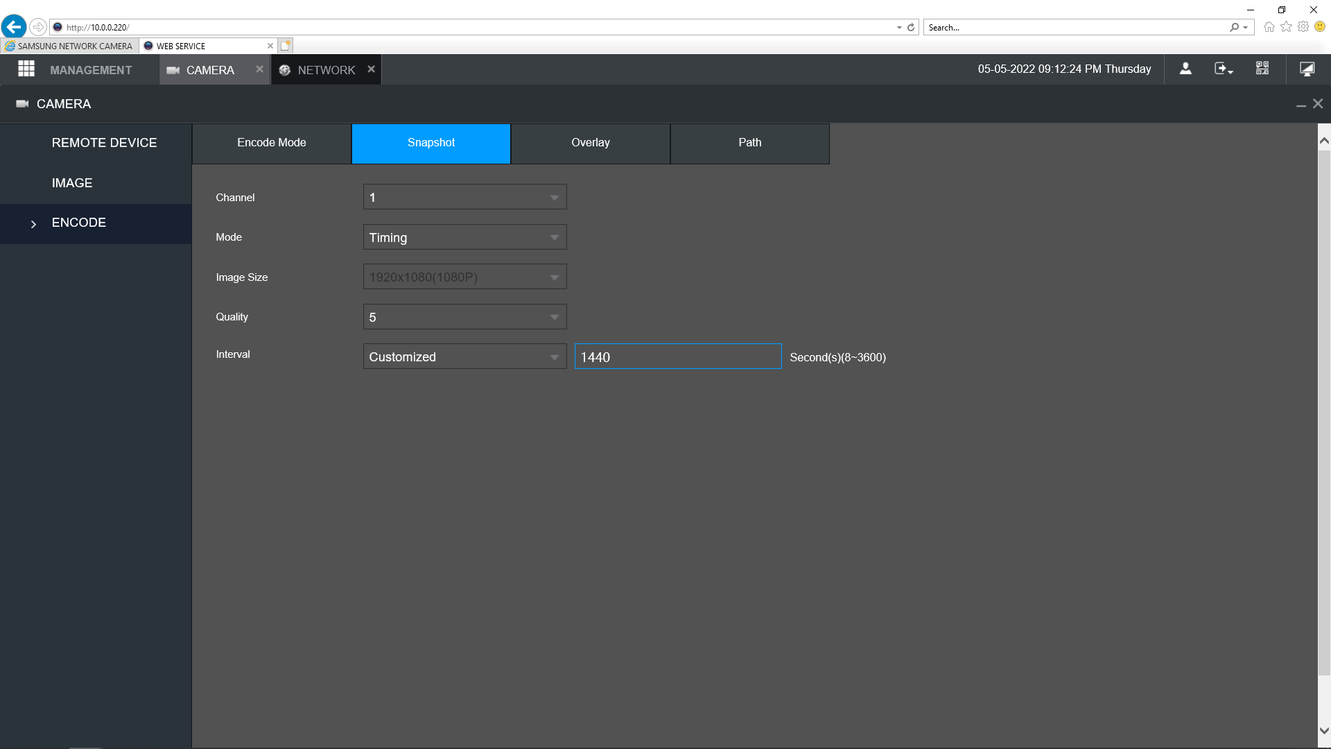Switch to the Path tab
Viewport: 1331px width, 749px height.
click(750, 143)
